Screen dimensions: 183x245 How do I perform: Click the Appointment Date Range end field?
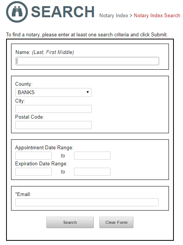click(92, 156)
